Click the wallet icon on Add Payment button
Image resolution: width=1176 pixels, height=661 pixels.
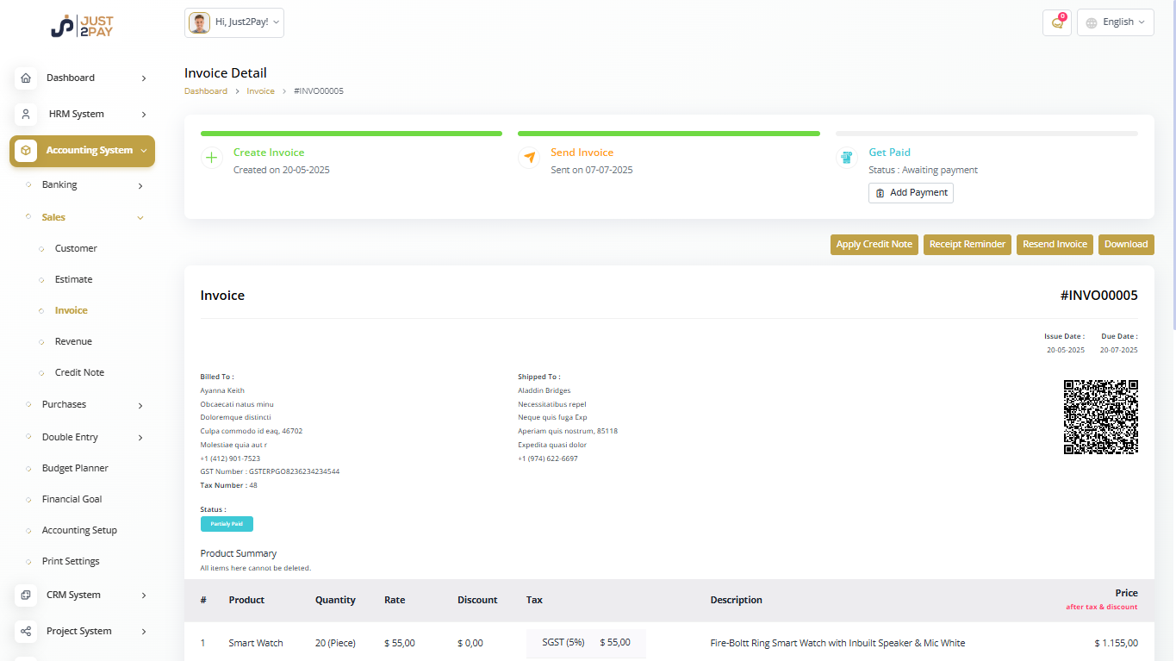(x=880, y=193)
